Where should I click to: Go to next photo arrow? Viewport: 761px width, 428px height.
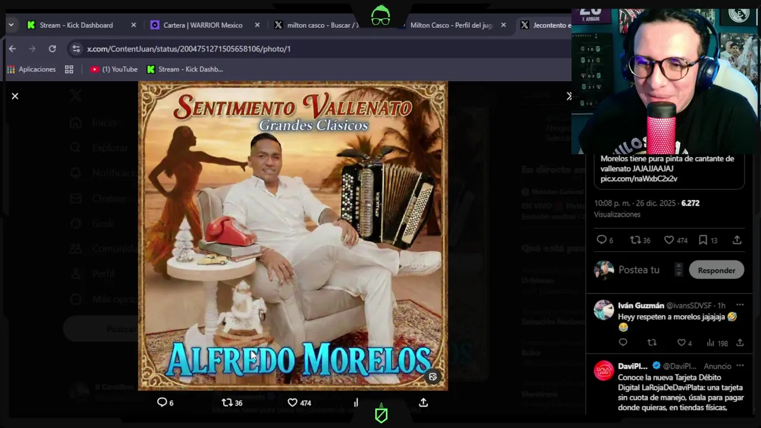pos(568,96)
